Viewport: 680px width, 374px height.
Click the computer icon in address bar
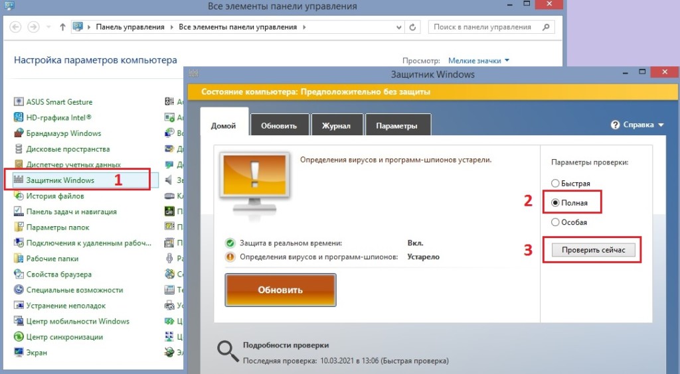[78, 27]
